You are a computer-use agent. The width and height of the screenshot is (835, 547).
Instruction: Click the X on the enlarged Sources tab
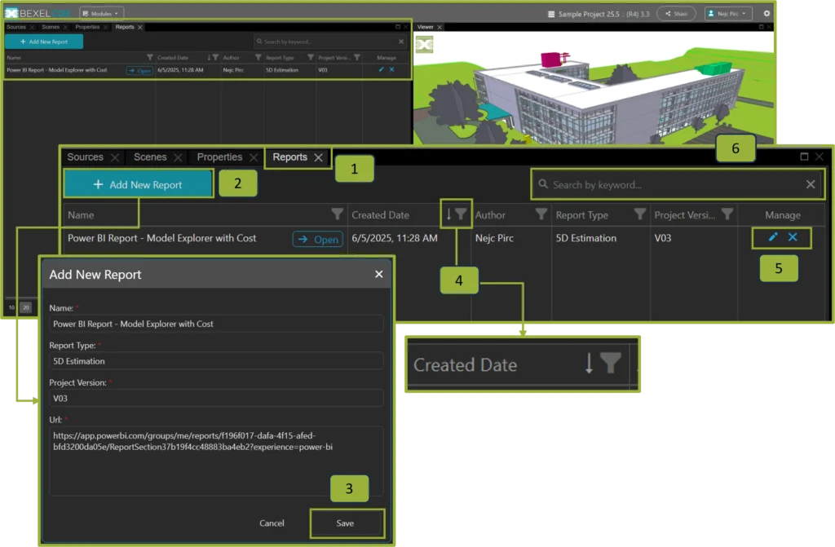(x=114, y=157)
